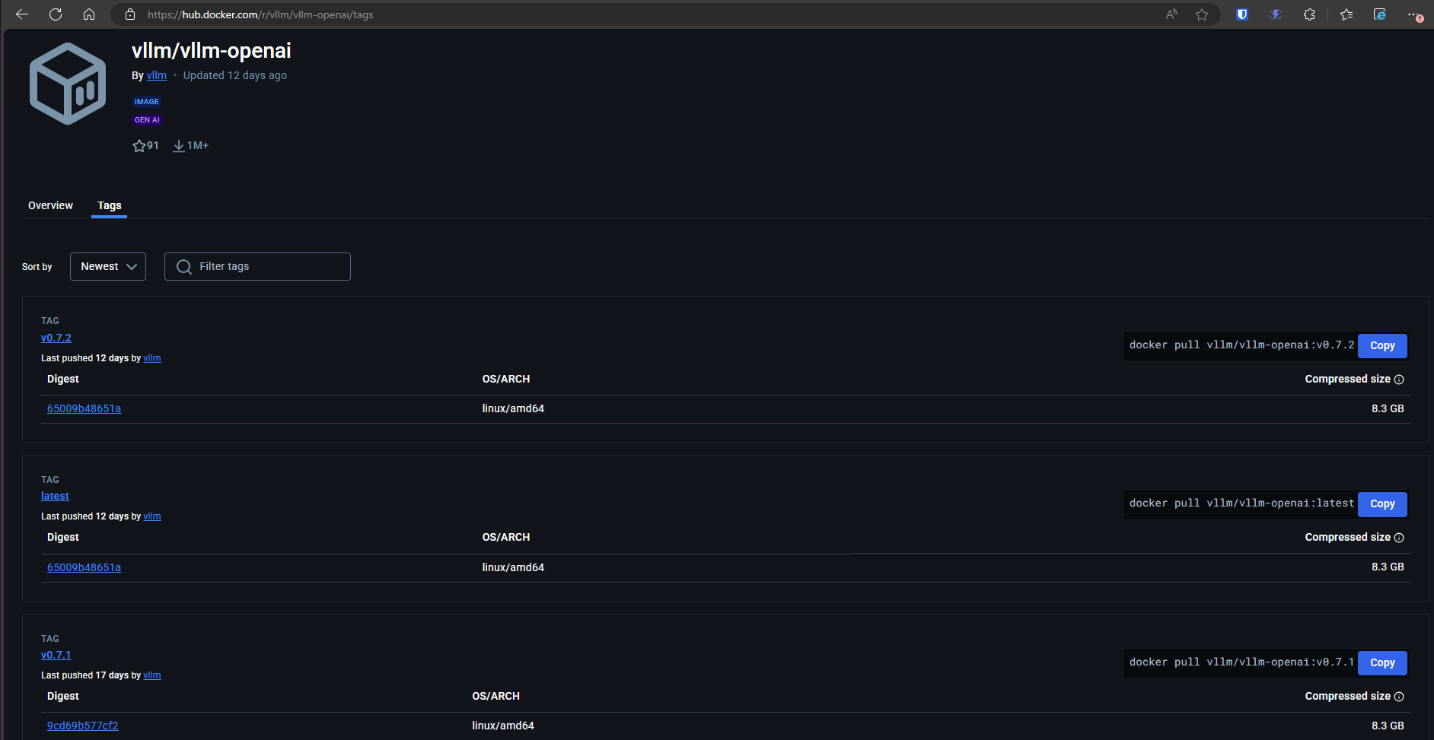The height and width of the screenshot is (740, 1434).
Task: Open the vllm publisher link in header
Action: click(157, 75)
